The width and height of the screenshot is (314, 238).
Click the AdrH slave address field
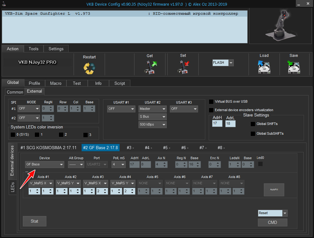(x=217, y=123)
